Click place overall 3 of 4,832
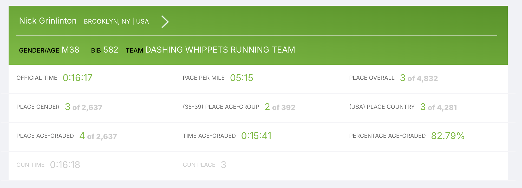The image size is (522, 188). pyautogui.click(x=419, y=78)
